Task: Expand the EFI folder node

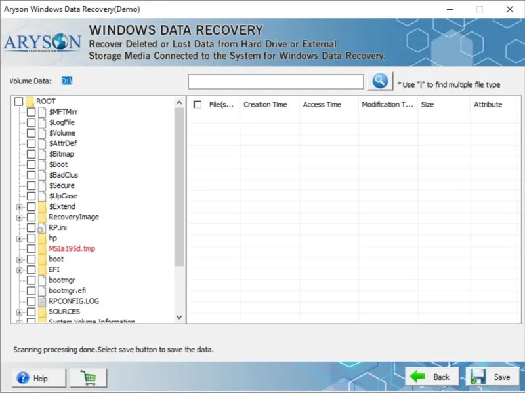Action: [x=20, y=271]
